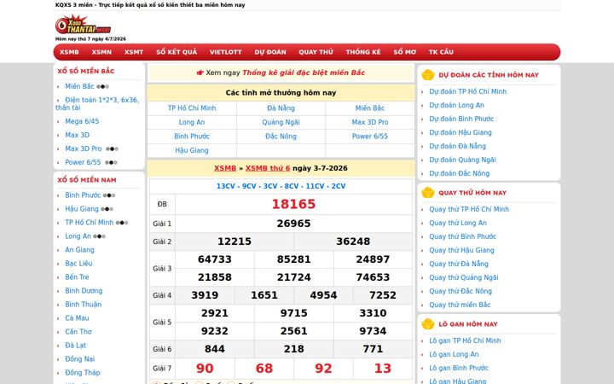
Task: Open VIETLOTT in the navigation bar
Action: (225, 52)
